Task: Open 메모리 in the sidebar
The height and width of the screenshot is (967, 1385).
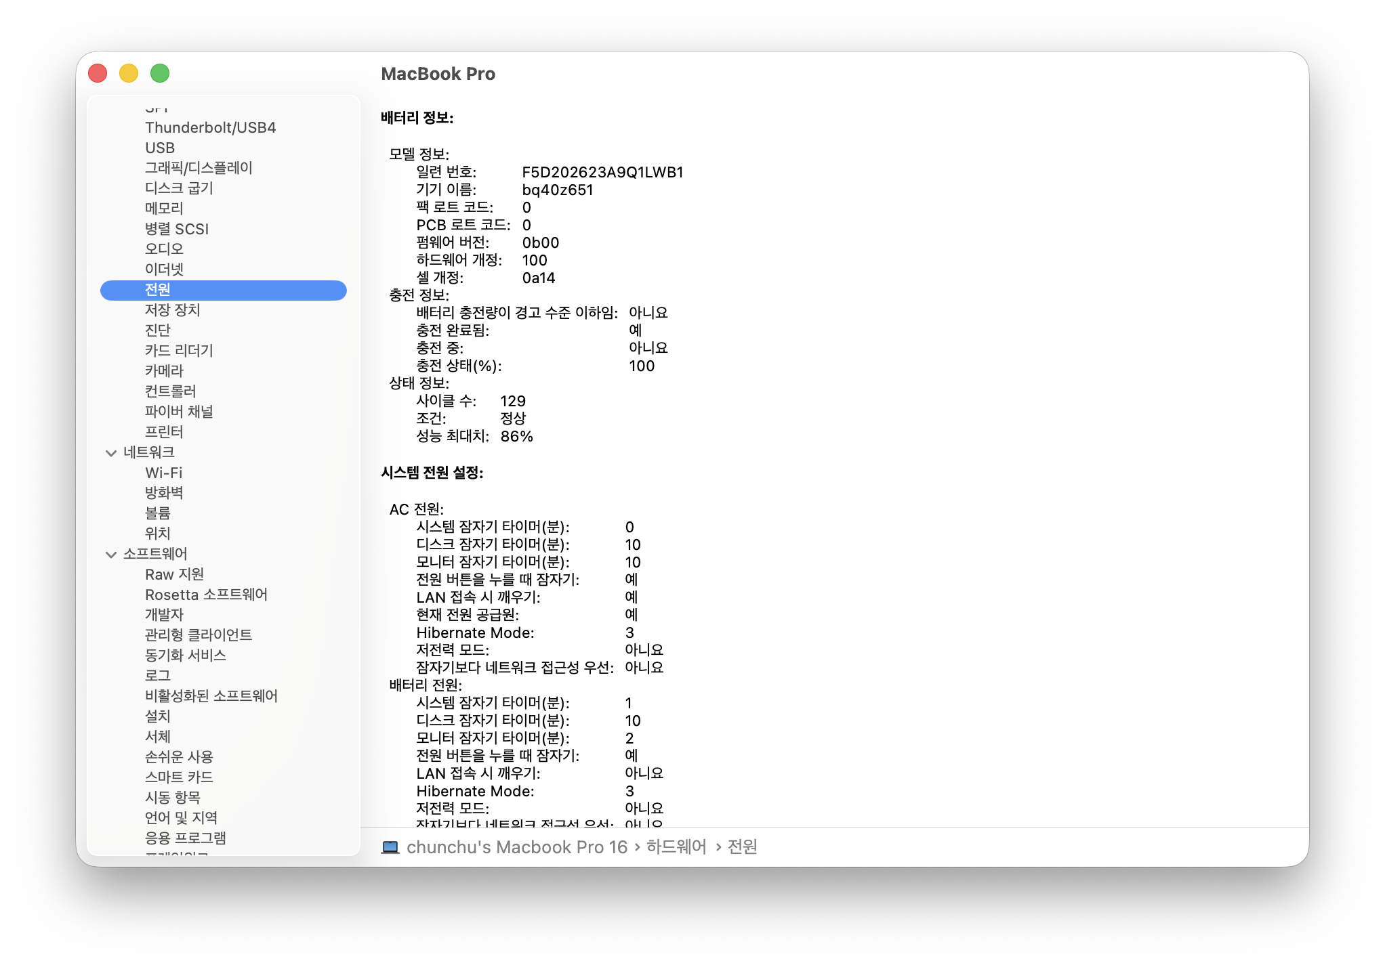Action: pyautogui.click(x=164, y=209)
